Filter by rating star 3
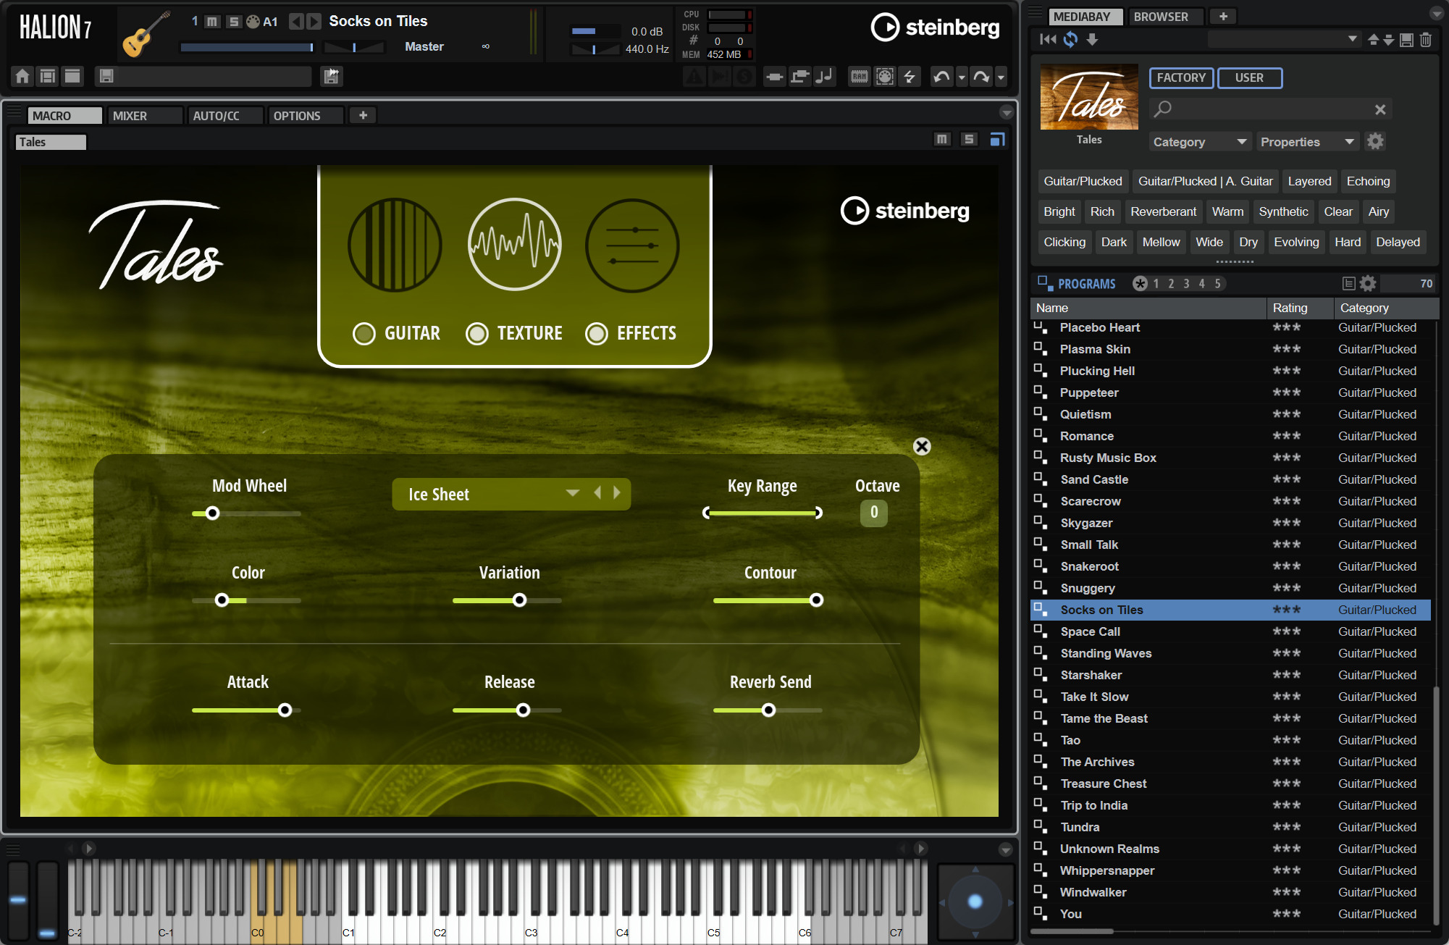The height and width of the screenshot is (945, 1449). (x=1186, y=284)
